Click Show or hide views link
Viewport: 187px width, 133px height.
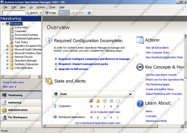(x=14, y=82)
